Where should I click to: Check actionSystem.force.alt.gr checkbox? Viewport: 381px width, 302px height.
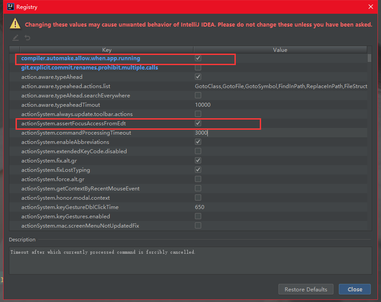[x=198, y=179]
